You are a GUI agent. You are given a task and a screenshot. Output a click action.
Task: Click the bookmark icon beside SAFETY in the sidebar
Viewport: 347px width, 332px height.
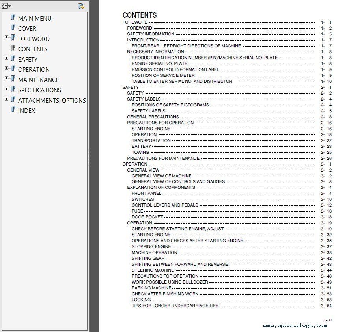coord(13,58)
